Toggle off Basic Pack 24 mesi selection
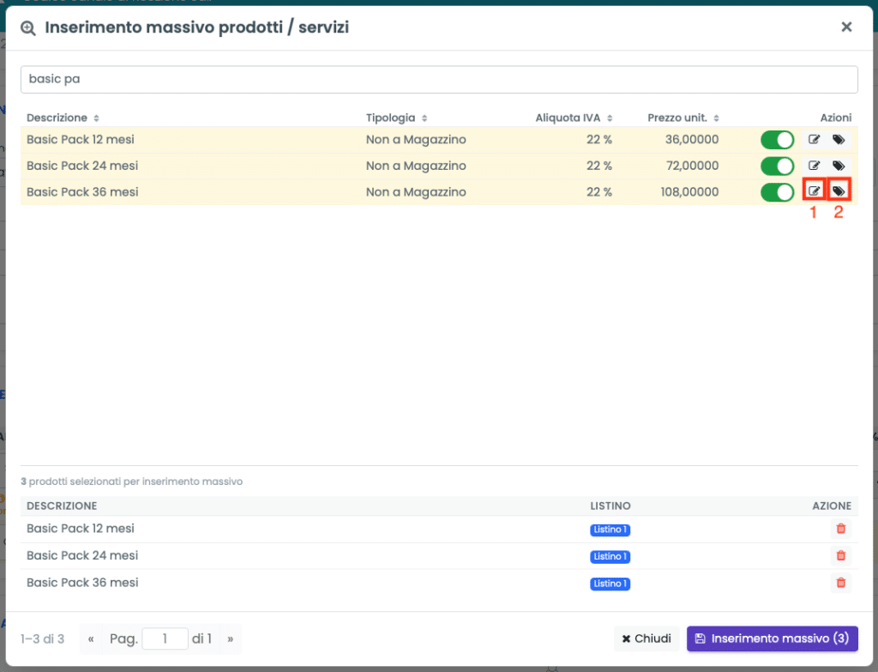Screen dimensions: 878x672 [x=777, y=166]
